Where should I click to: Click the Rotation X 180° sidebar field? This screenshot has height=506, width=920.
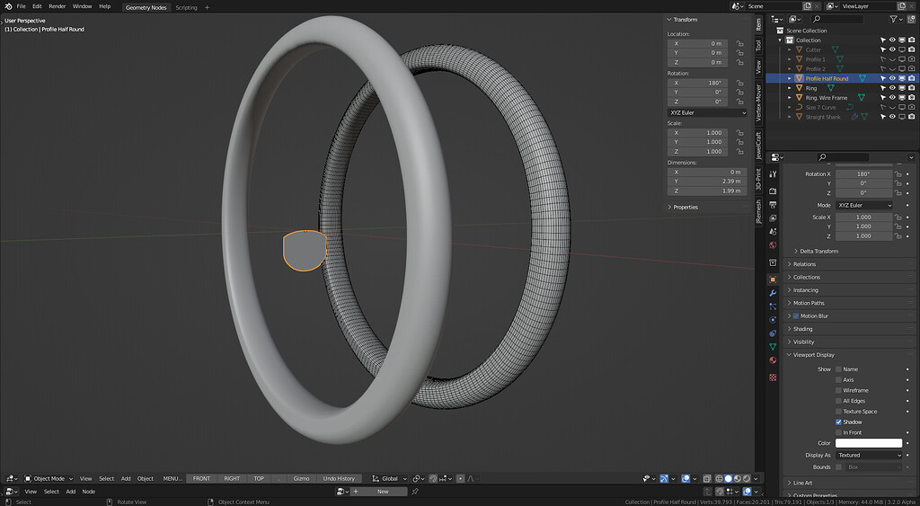click(x=697, y=84)
